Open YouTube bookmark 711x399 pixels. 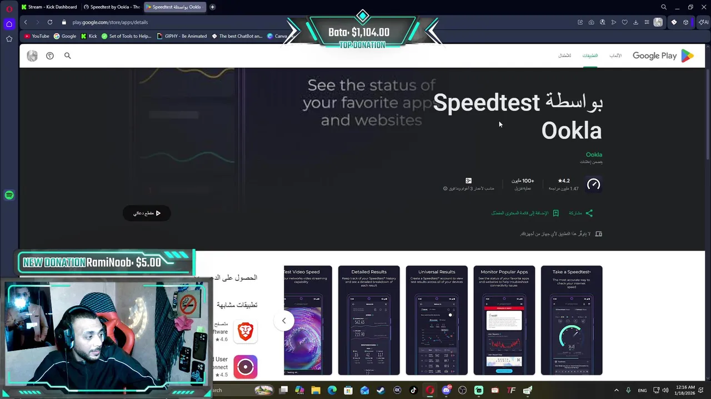[37, 36]
